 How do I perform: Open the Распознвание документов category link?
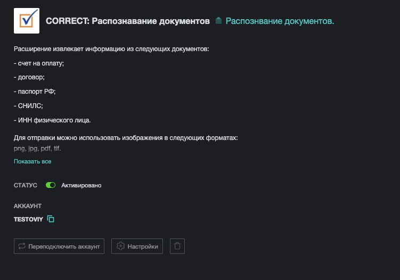[x=280, y=21]
